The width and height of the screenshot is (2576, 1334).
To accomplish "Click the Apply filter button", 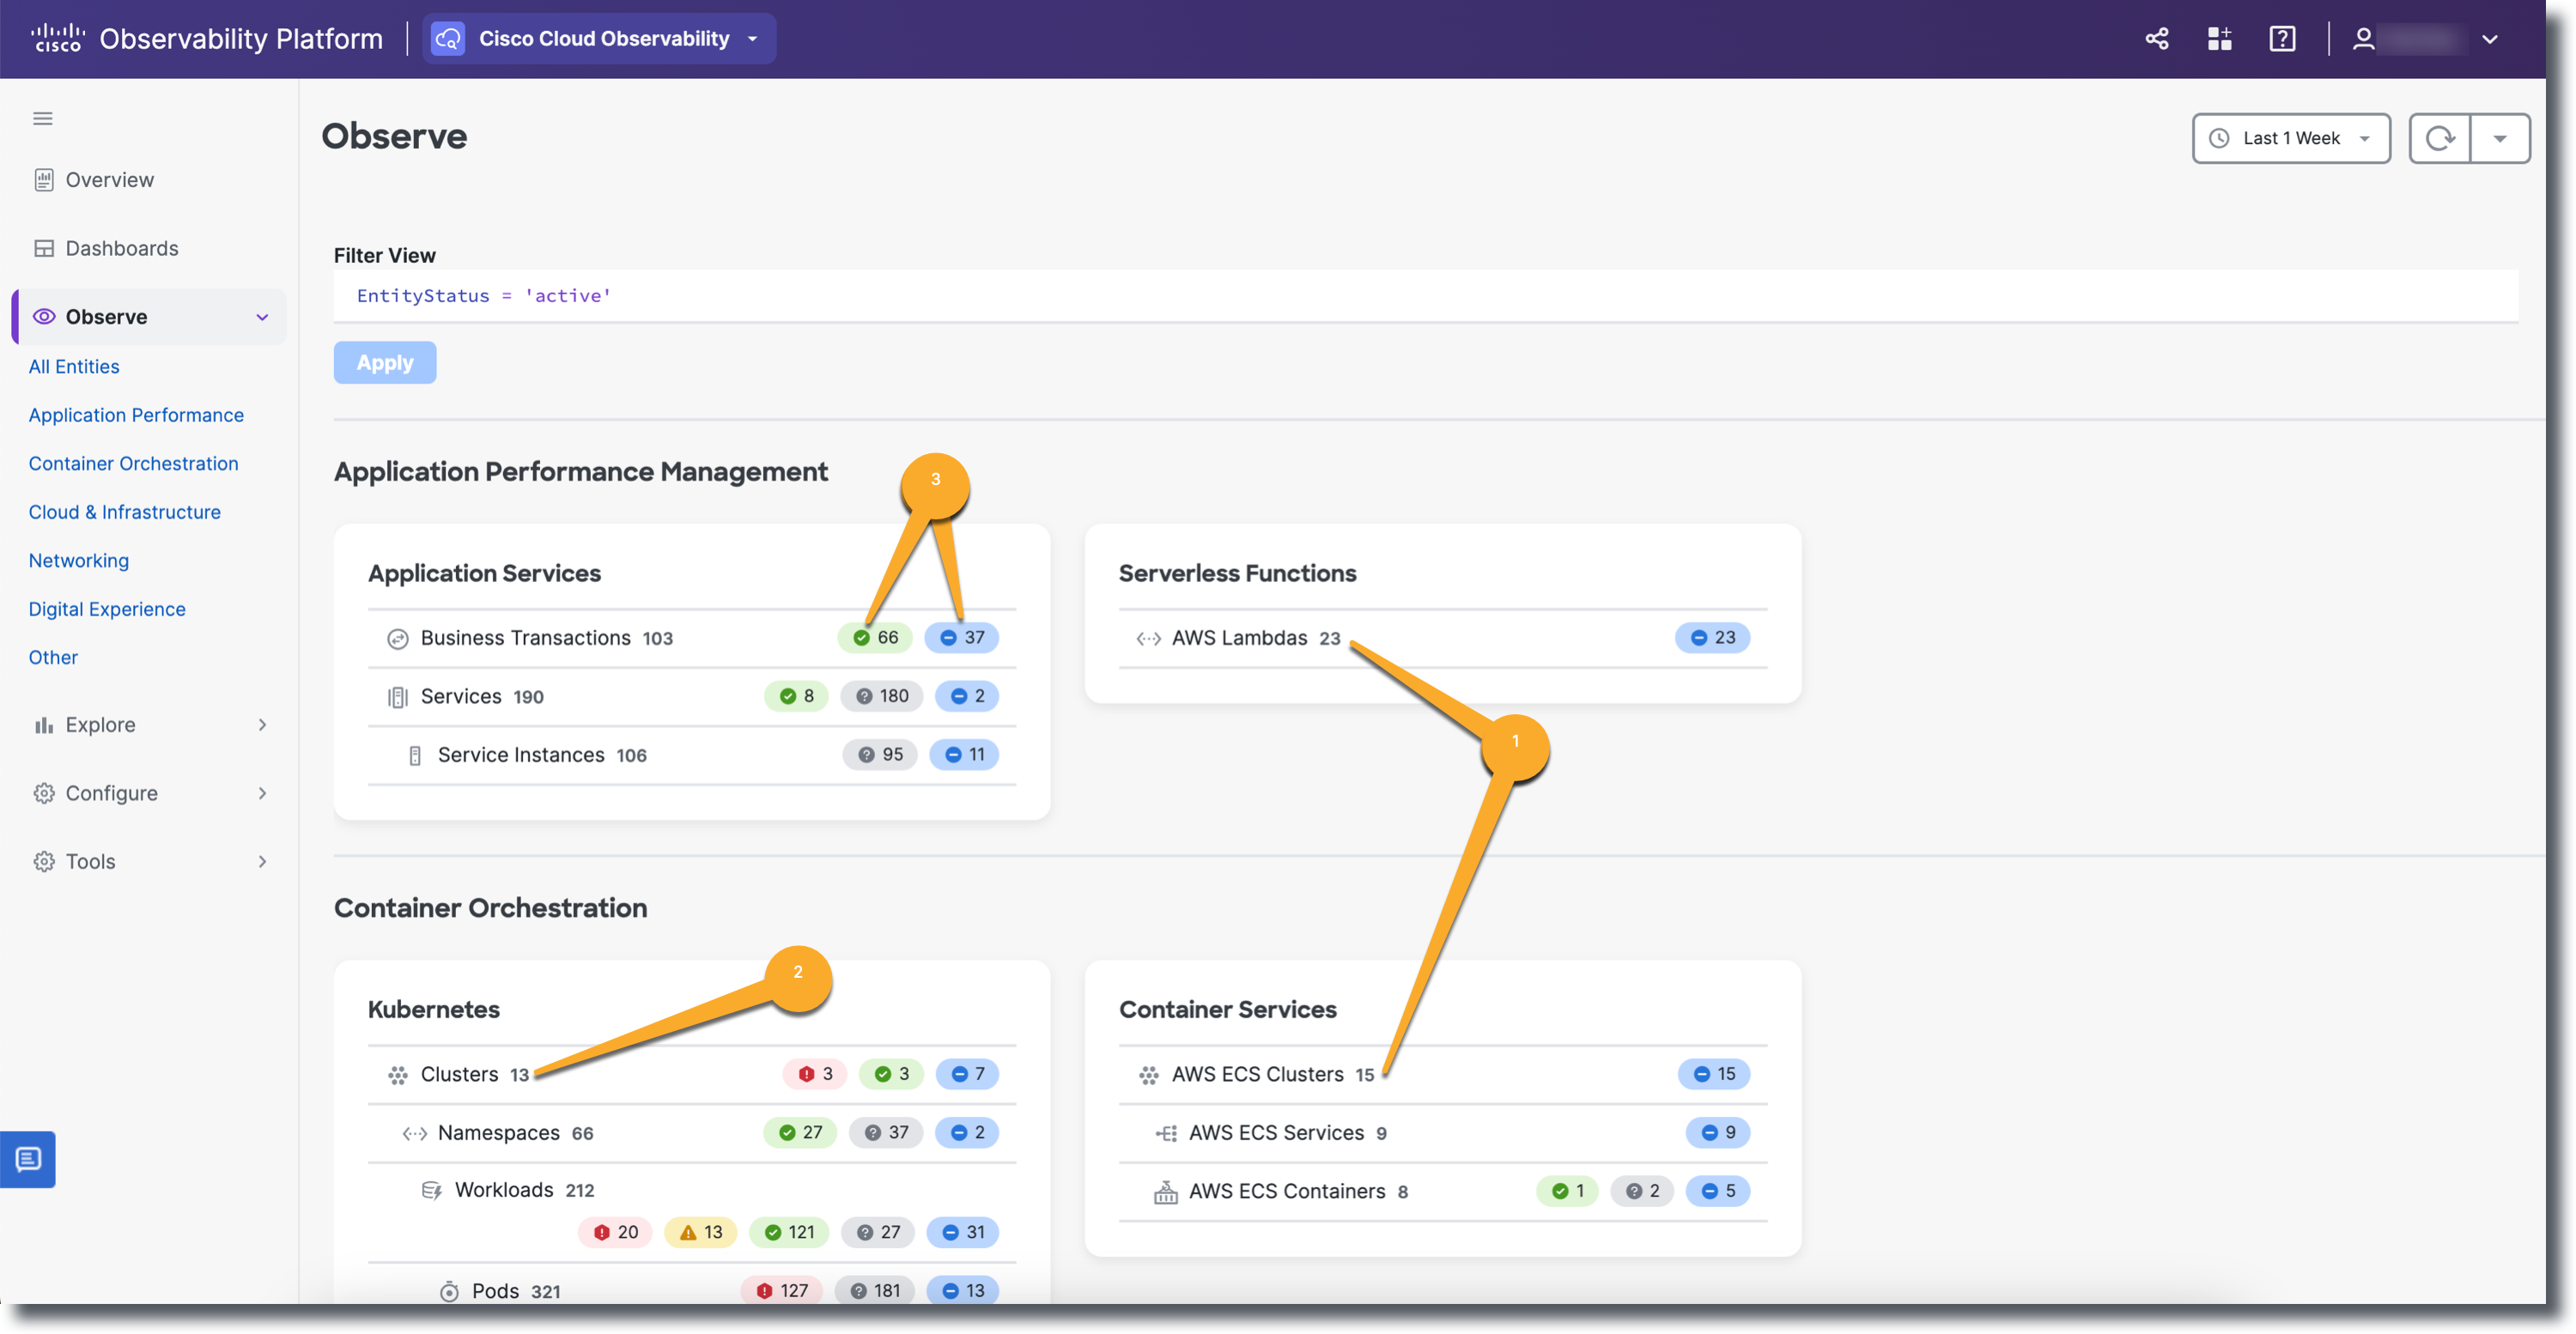I will 385,363.
